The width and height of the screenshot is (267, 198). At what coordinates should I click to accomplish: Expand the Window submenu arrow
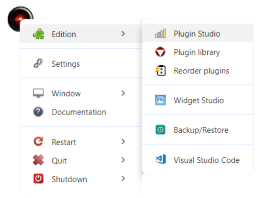pyautogui.click(x=123, y=93)
